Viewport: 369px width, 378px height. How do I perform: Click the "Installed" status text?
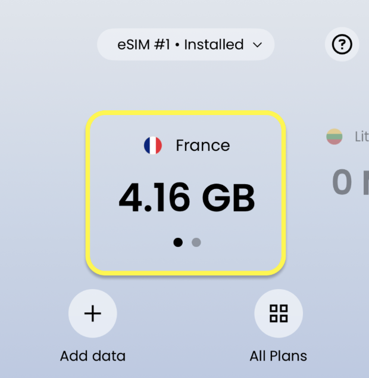214,45
